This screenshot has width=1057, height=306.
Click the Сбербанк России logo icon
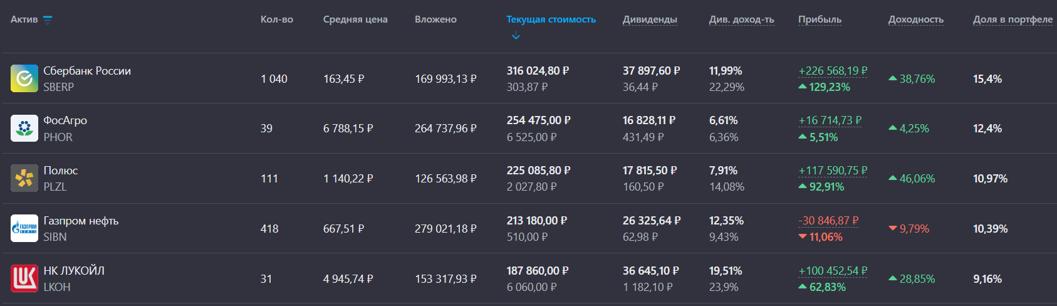click(24, 78)
